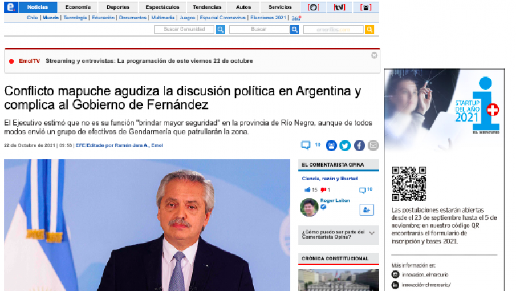Open the TV icon in top bar
The width and height of the screenshot is (516, 291).
(339, 7)
